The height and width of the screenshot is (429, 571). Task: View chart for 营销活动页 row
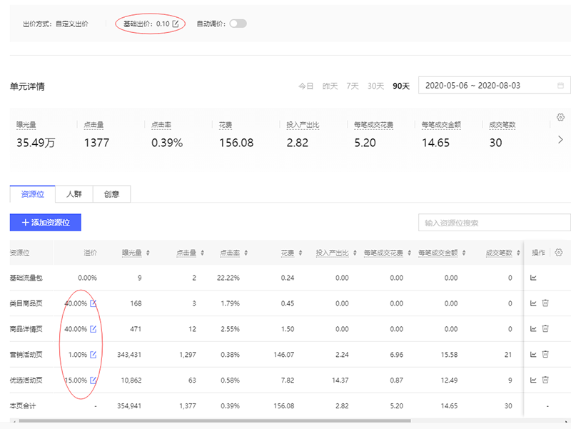point(533,354)
